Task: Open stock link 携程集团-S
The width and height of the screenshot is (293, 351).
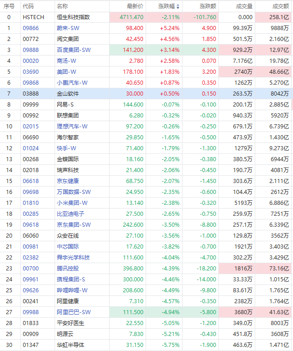Action: point(71,280)
